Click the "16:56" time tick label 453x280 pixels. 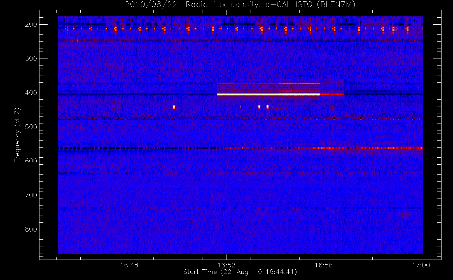324,265
